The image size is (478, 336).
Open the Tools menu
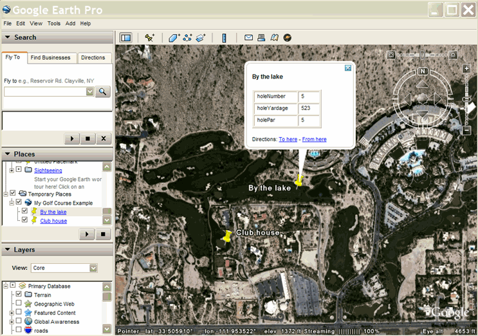[x=54, y=23]
